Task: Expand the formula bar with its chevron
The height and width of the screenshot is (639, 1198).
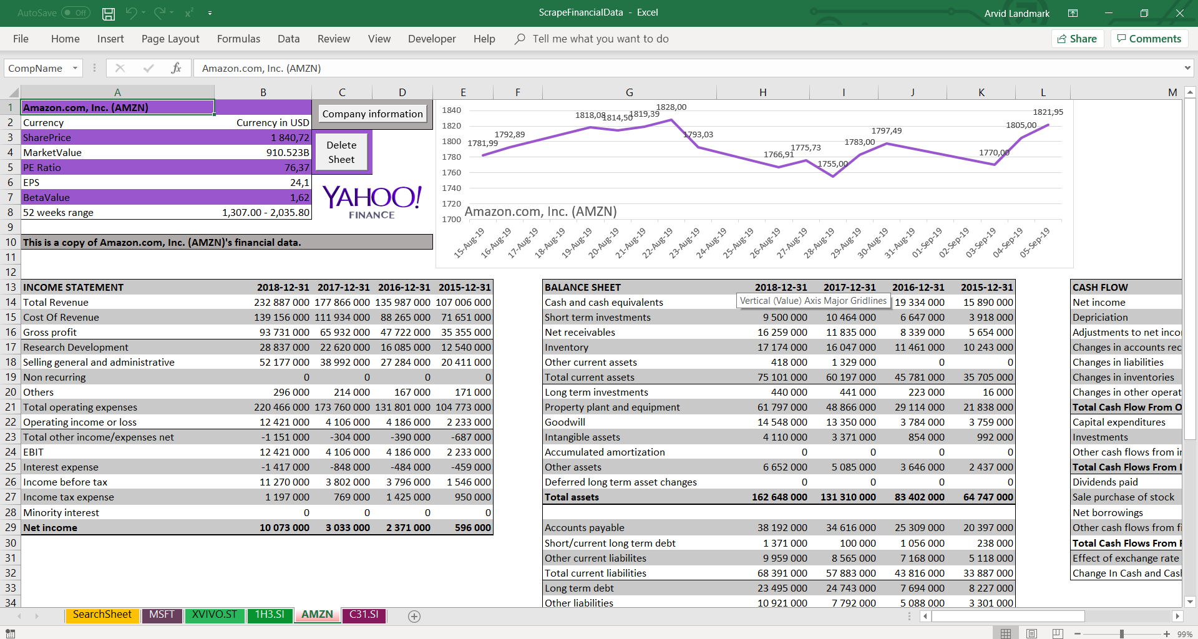Action: click(x=1186, y=68)
